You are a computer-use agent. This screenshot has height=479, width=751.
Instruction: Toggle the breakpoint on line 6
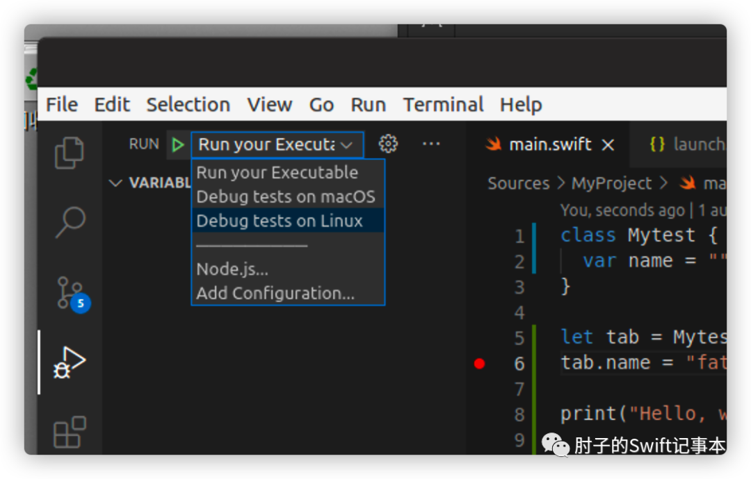pos(479,363)
